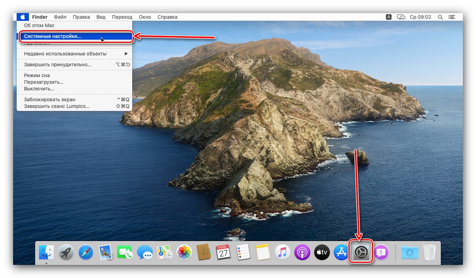476x278 pixels.
Task: Open Podcasts purple icon in Dock
Action: tap(302, 252)
